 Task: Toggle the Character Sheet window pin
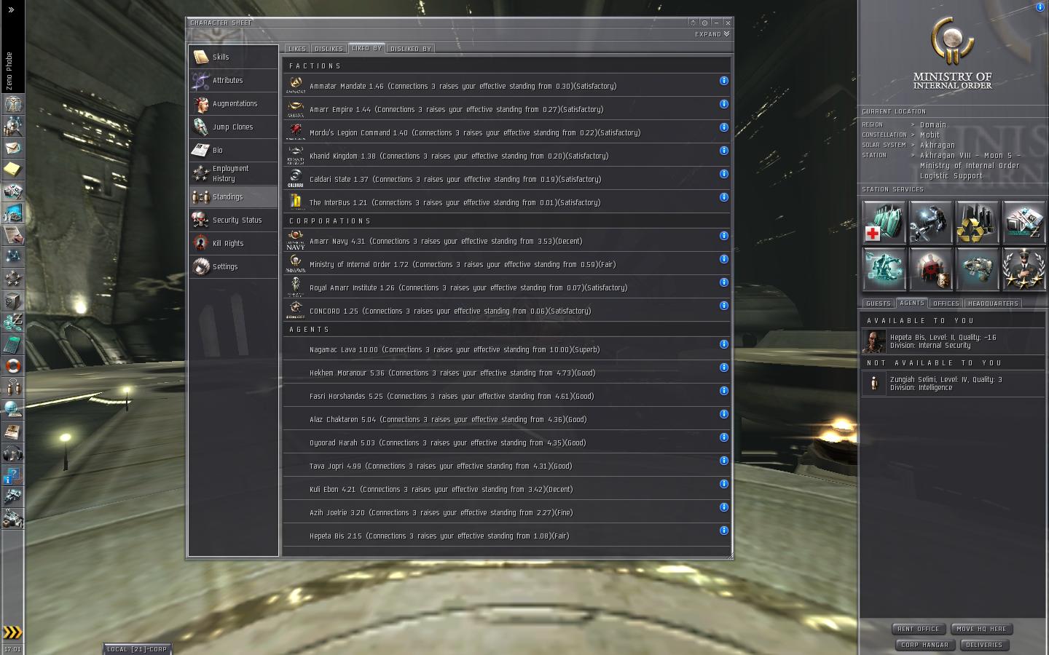point(704,23)
